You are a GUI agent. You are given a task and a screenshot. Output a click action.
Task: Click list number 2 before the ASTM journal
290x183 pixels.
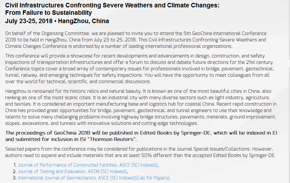(x=15, y=171)
